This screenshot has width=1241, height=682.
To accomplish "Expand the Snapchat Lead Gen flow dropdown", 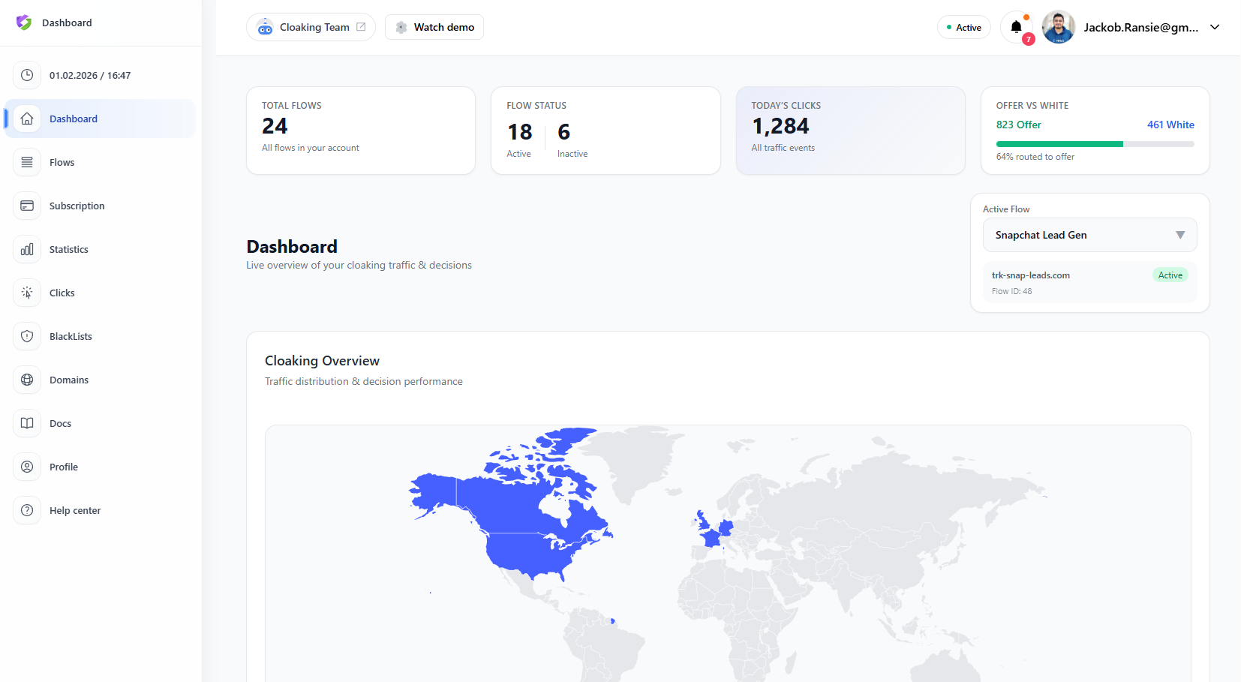I will coord(1089,235).
